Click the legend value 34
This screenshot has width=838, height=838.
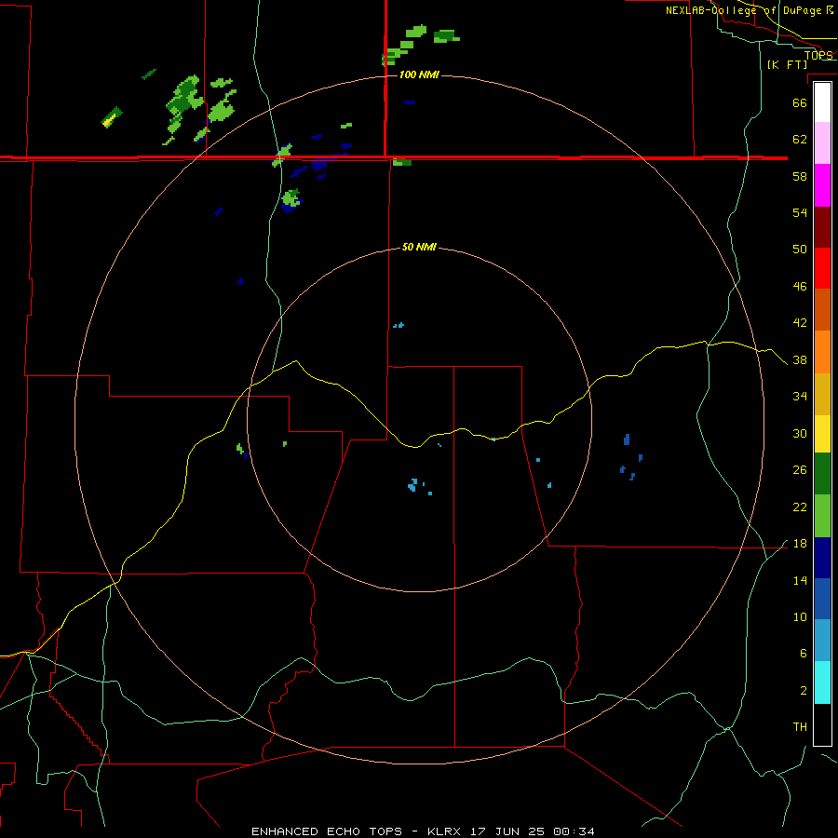tap(800, 396)
